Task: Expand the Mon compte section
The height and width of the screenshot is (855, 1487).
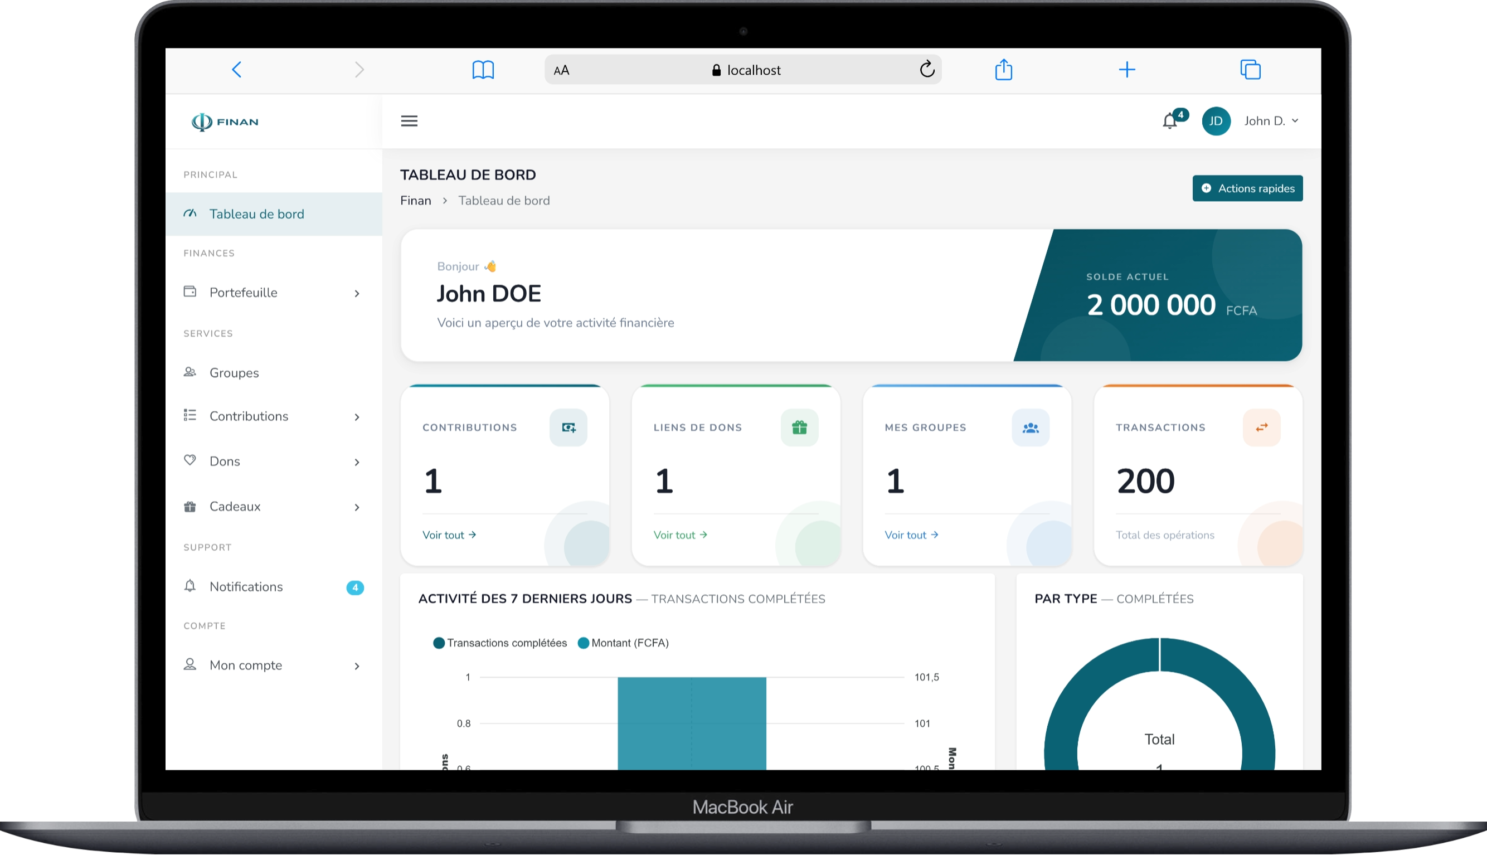Action: pyautogui.click(x=246, y=665)
